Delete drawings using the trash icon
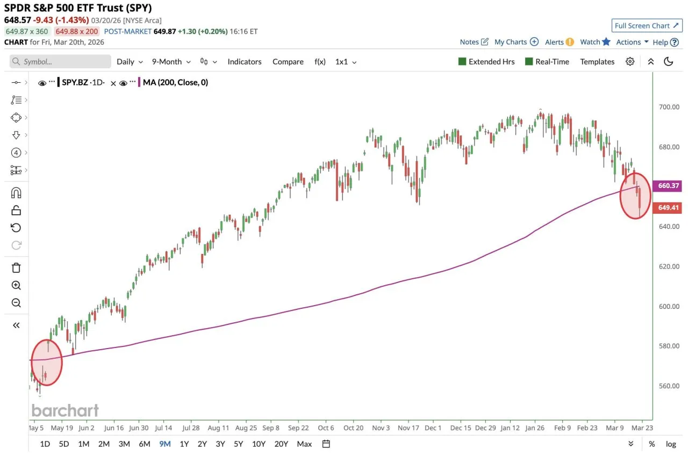Screen dimensions: 688x456 coord(15,267)
